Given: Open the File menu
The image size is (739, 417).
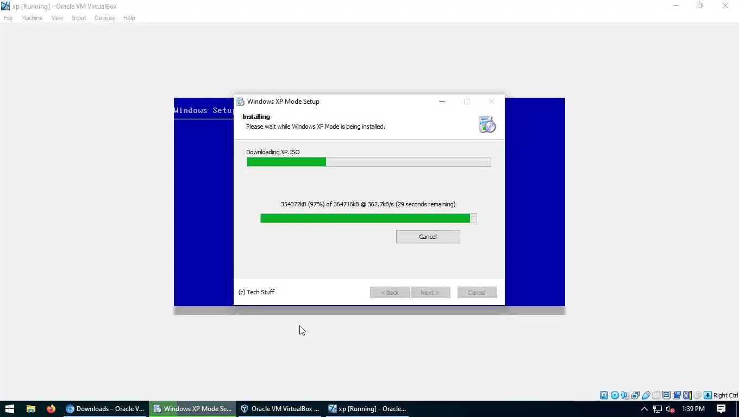Looking at the screenshot, I should point(8,18).
